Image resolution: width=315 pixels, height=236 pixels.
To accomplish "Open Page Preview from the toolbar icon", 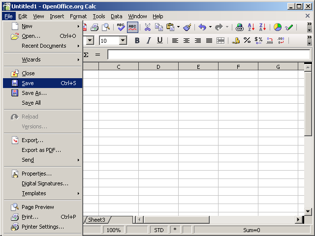I will (106, 27).
